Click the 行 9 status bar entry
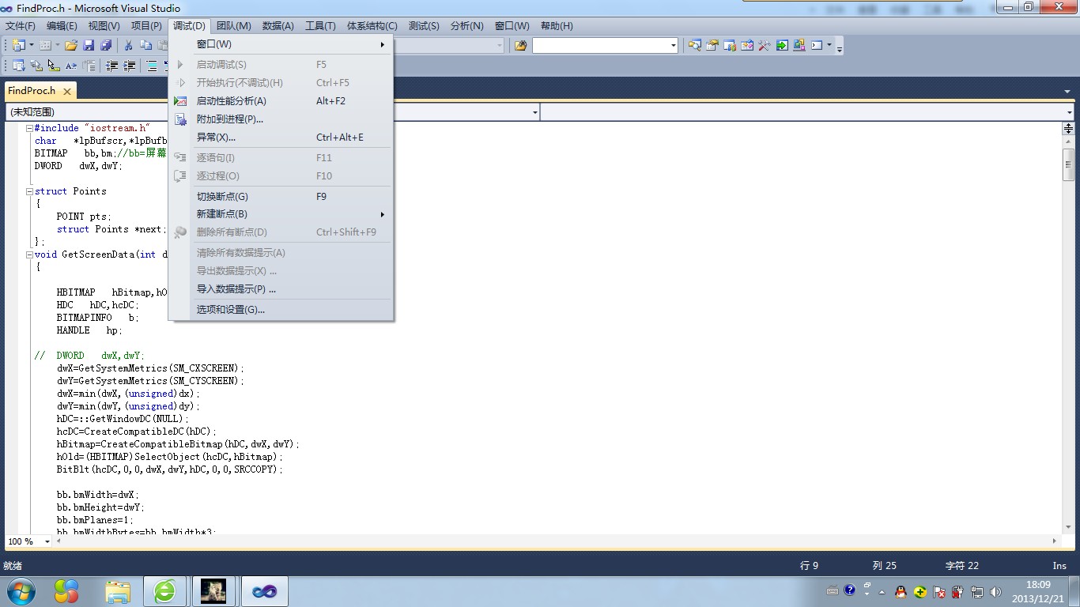 pyautogui.click(x=809, y=566)
